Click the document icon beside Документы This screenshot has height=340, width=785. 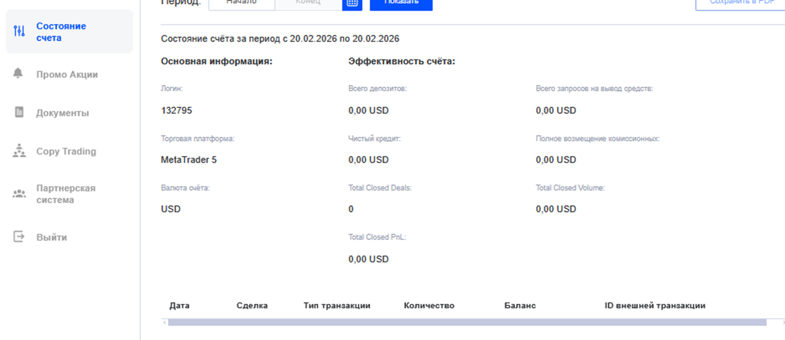pos(19,112)
